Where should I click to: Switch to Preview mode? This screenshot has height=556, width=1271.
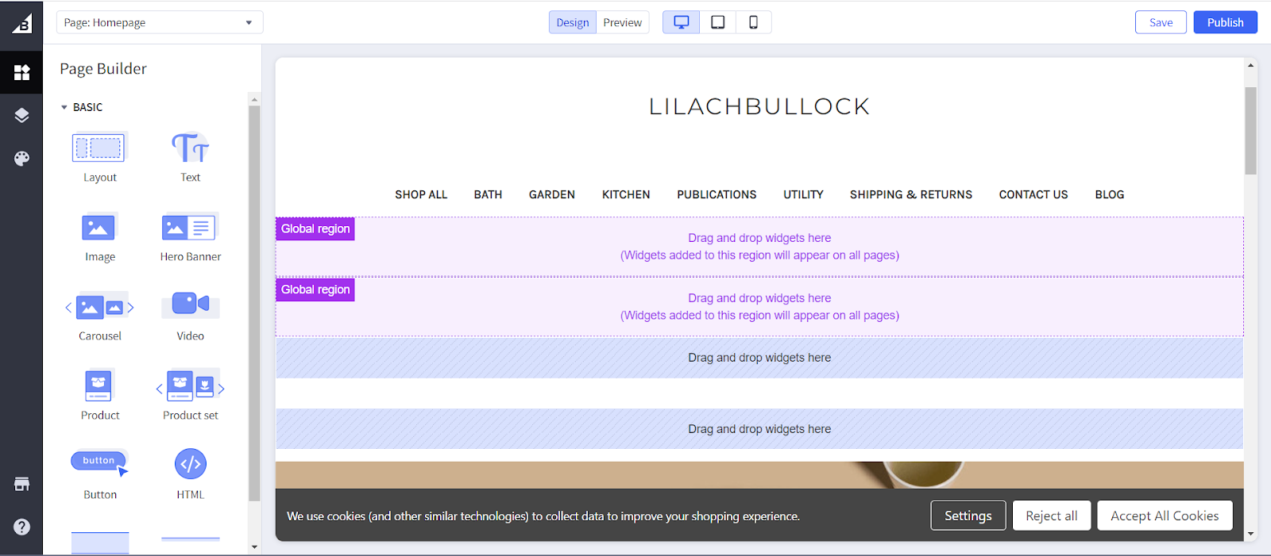pyautogui.click(x=622, y=22)
